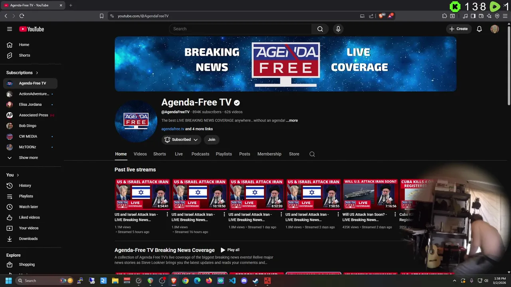Open the 7:16:56 Will U.S. Attack Iran thumbnail

point(370,194)
